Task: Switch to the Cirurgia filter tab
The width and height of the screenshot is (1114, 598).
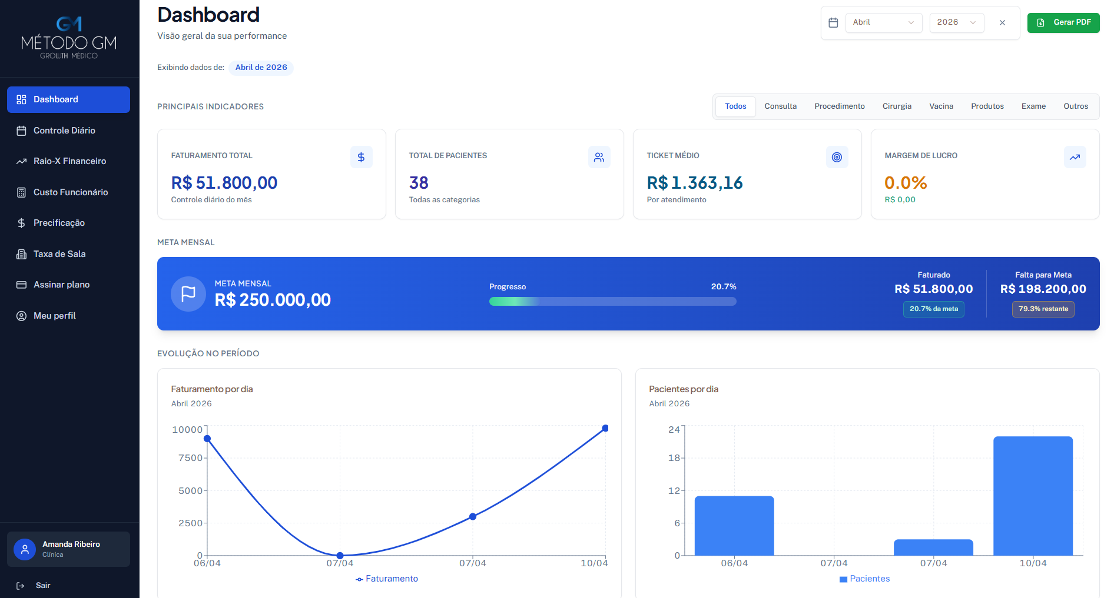Action: click(897, 106)
